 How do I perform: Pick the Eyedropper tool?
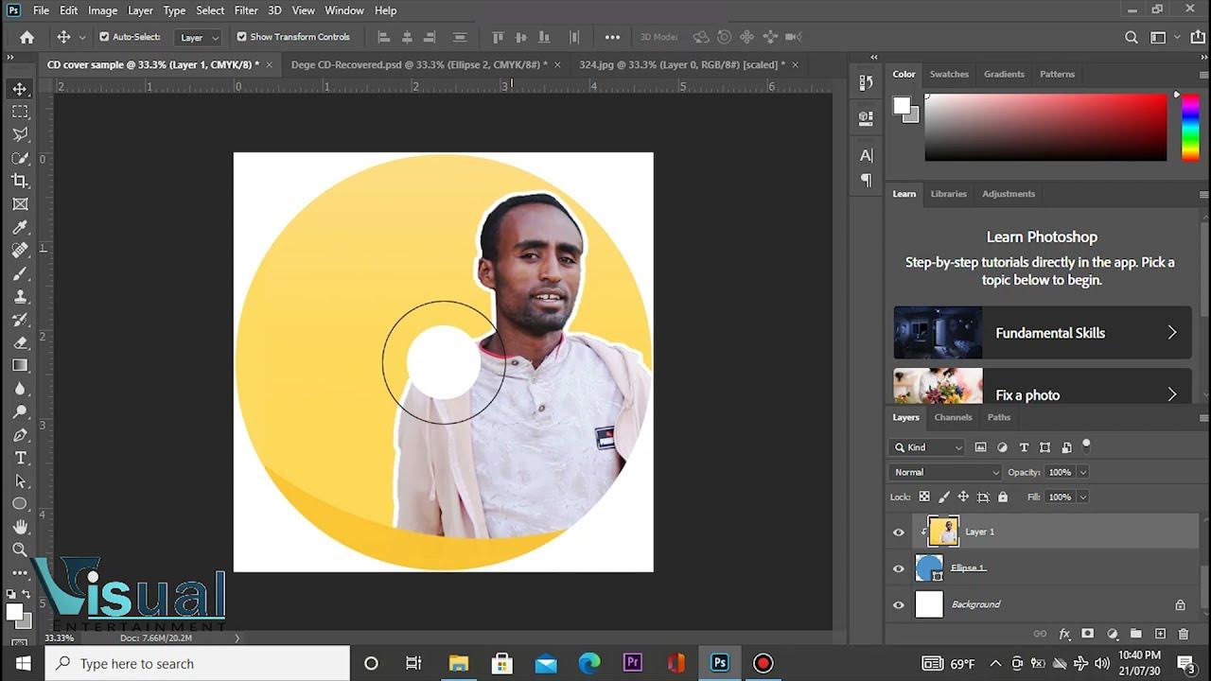click(20, 227)
